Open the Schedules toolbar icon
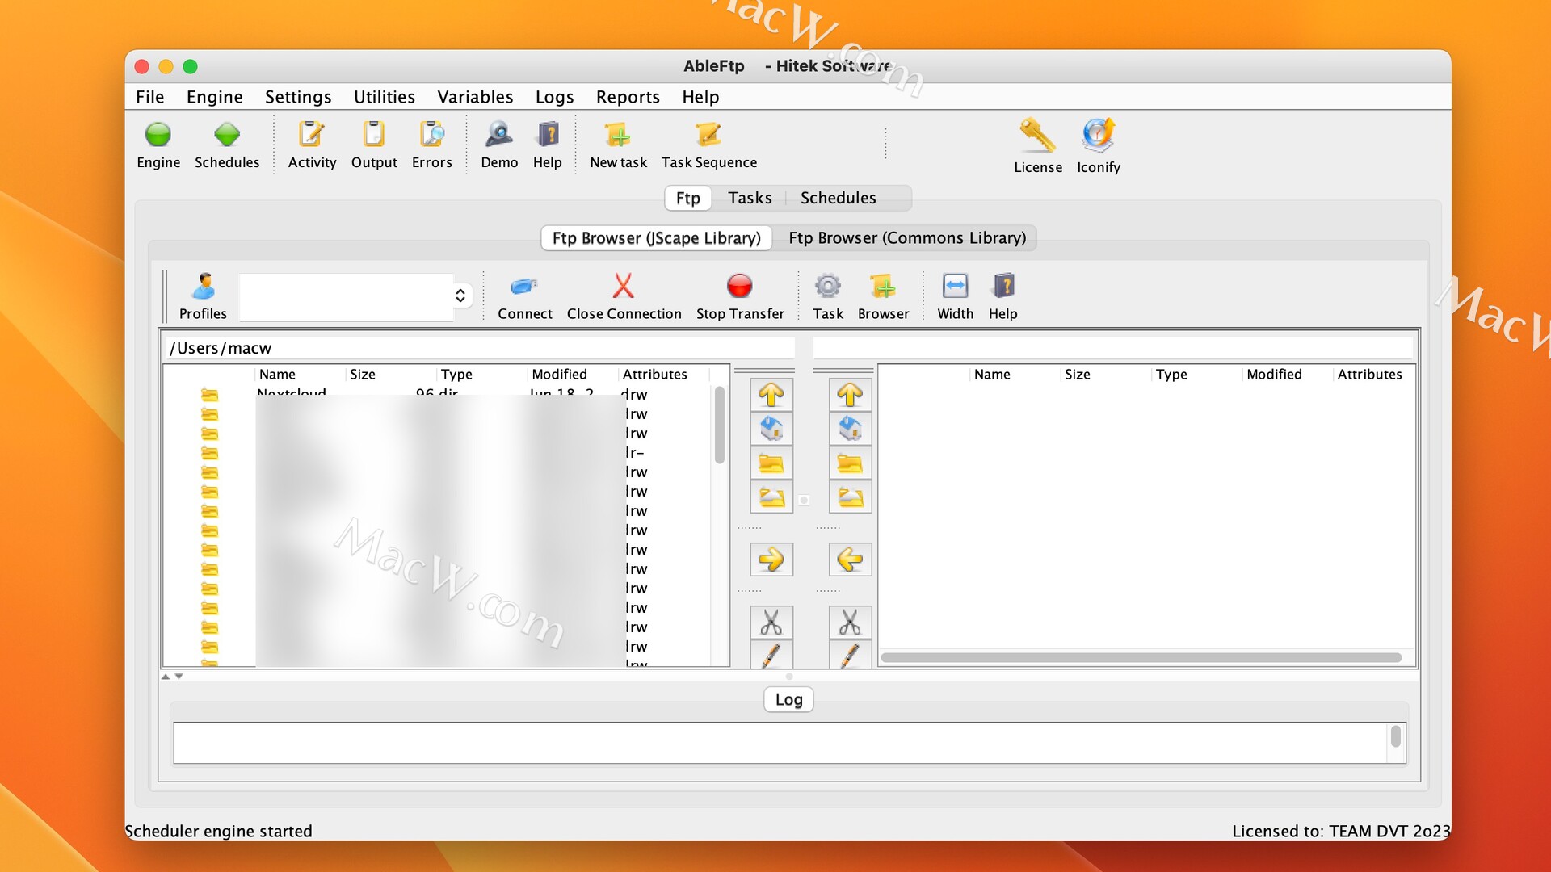The width and height of the screenshot is (1551, 872). pos(227,135)
